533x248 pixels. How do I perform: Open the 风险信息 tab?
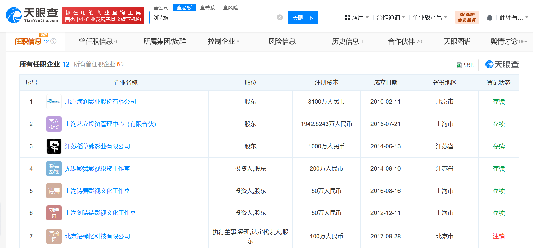point(282,41)
